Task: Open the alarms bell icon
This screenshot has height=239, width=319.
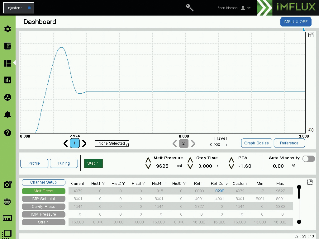Action: pyautogui.click(x=8, y=115)
